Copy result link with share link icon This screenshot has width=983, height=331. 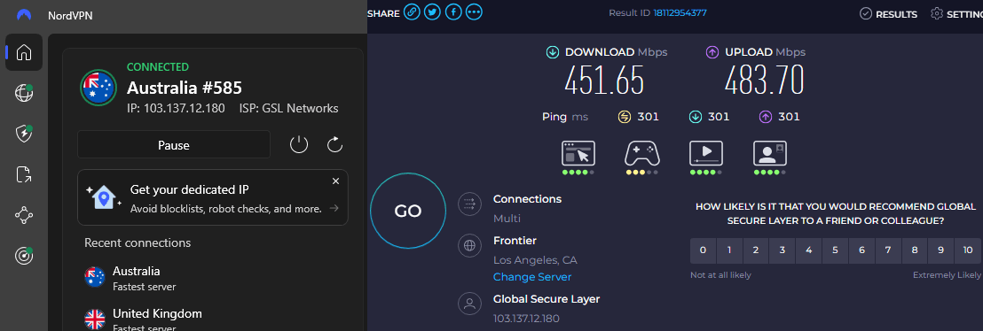(412, 12)
